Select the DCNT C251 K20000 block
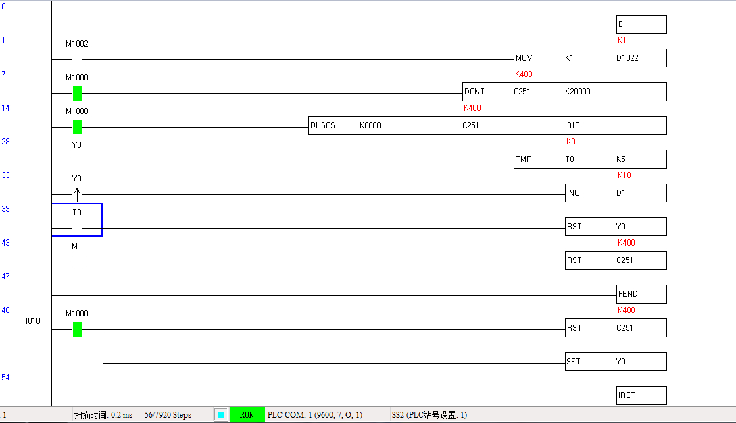 [x=564, y=92]
